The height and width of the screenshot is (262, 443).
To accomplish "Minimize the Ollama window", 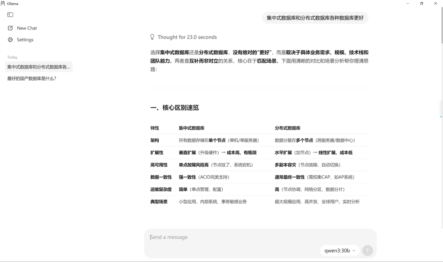I will (408, 3).
